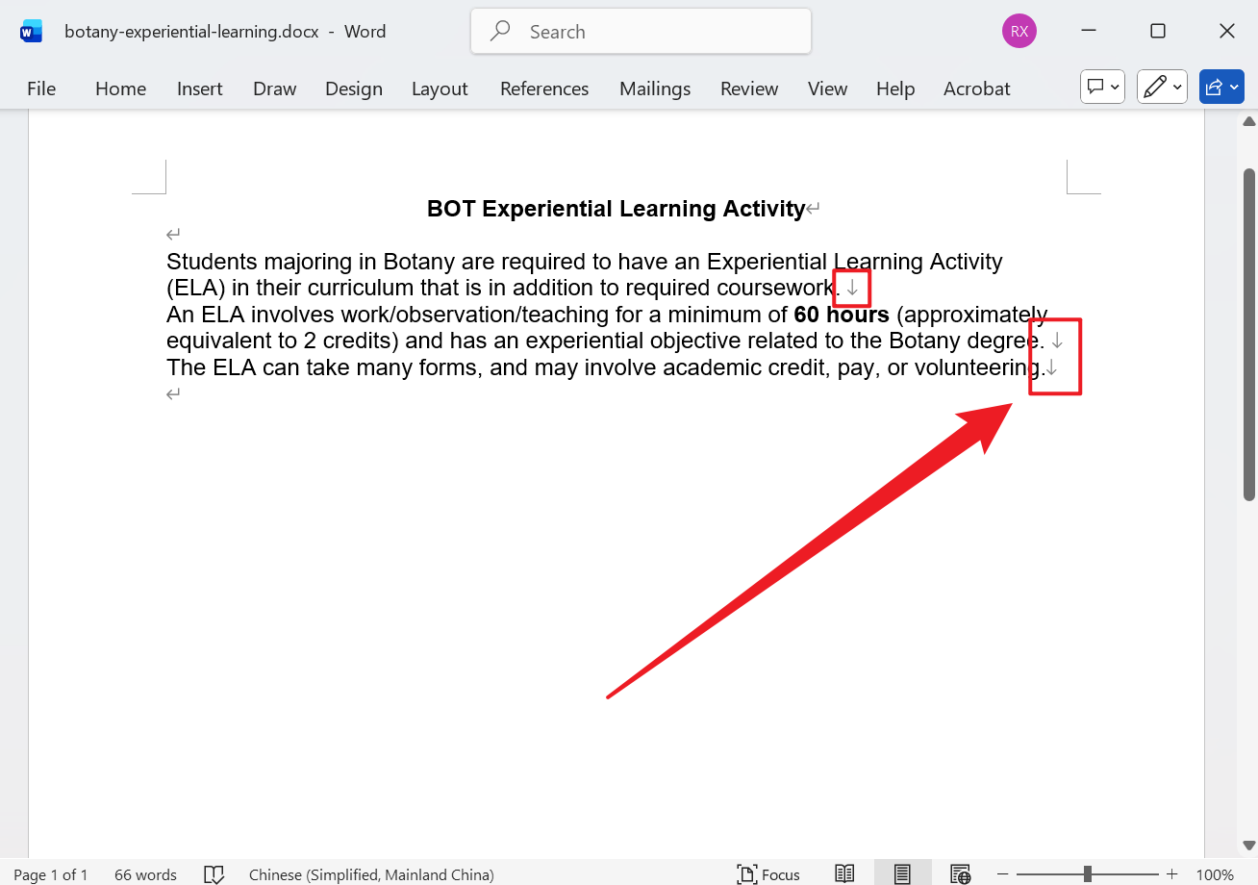The height and width of the screenshot is (885, 1258).
Task: Close the Word window
Action: [1227, 31]
